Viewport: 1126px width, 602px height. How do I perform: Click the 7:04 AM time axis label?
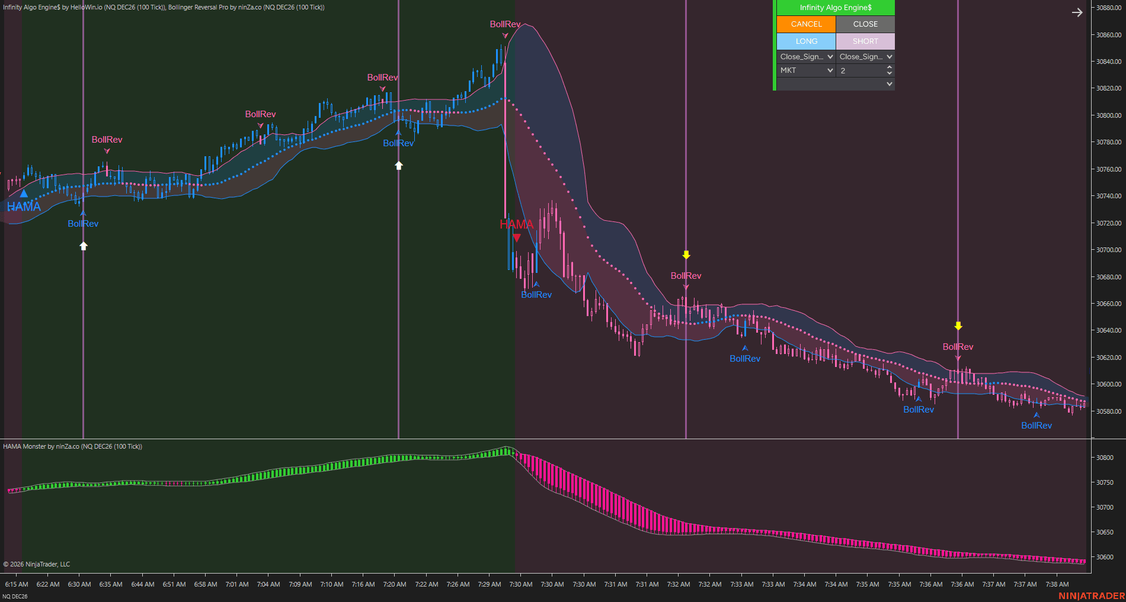click(268, 584)
